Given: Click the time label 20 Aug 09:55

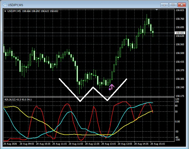Looking at the screenshot, I should click(x=27, y=144).
